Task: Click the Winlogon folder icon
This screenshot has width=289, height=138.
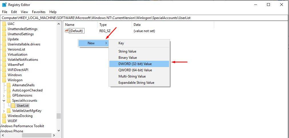Action: (4, 80)
